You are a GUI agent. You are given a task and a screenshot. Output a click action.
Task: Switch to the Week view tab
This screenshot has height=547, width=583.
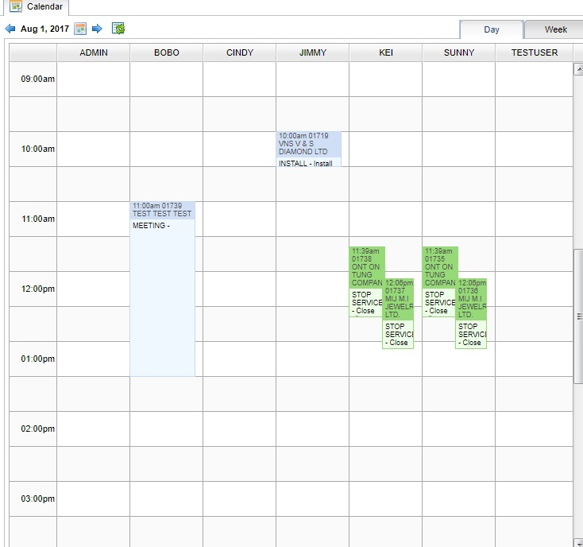pyautogui.click(x=555, y=30)
